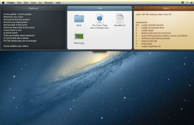Click the shelf app icon in menu bar
The image size is (194, 125).
click(183, 2)
